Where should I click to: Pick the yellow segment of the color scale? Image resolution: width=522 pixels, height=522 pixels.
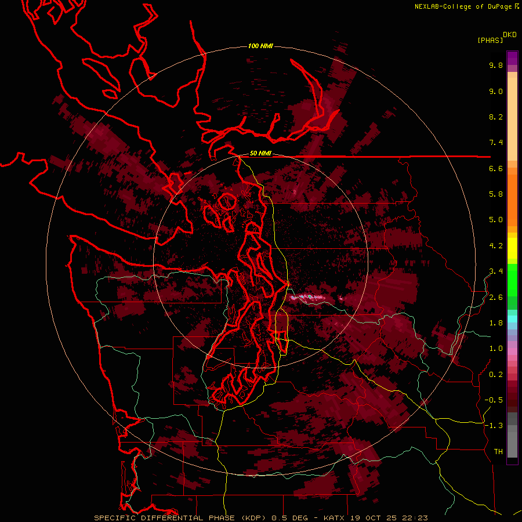tap(512, 248)
